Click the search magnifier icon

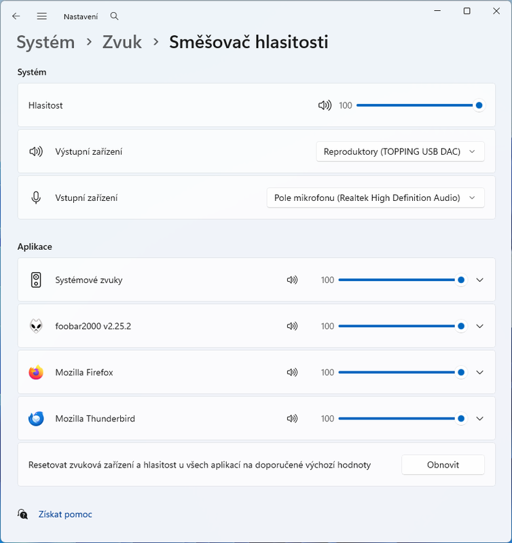coord(114,16)
